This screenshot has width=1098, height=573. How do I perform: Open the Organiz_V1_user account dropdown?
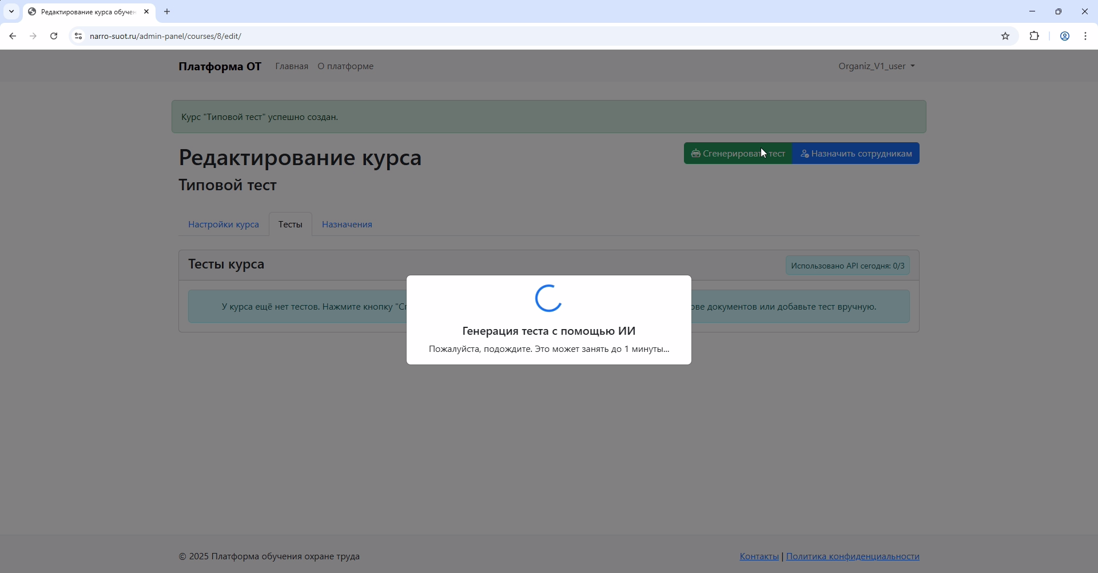pyautogui.click(x=876, y=66)
